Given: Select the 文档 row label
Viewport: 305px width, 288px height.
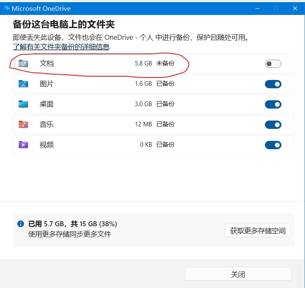Looking at the screenshot, I should coord(47,63).
